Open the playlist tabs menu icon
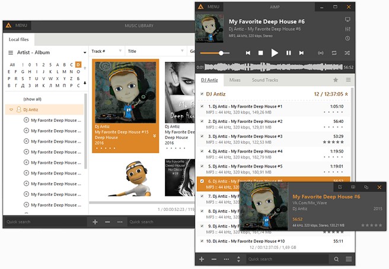Viewport: 389px width, 269px height. [x=348, y=80]
